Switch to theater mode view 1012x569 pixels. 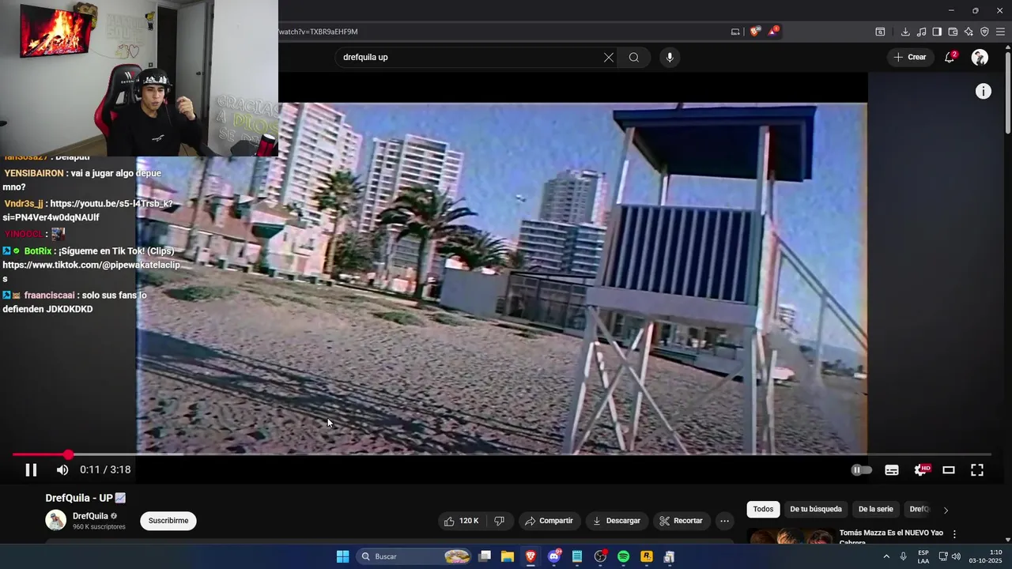pos(949,469)
